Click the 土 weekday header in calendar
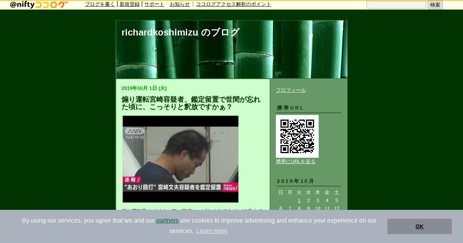 pos(336,192)
